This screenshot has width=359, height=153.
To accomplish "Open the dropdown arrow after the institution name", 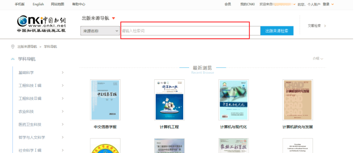I will 294,4.
